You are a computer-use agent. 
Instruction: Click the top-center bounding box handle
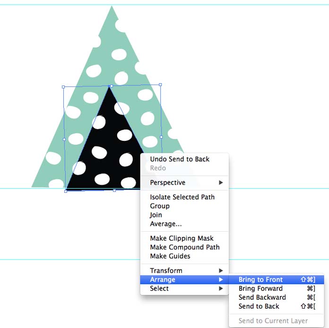(x=112, y=86)
